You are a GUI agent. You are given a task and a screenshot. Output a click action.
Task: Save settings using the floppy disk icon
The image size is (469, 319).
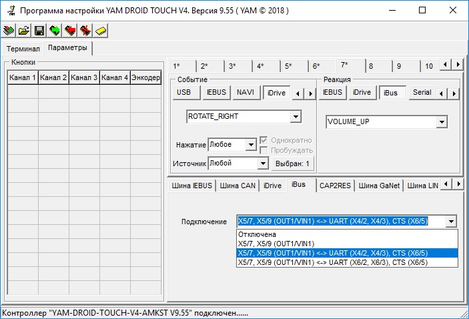tap(39, 31)
